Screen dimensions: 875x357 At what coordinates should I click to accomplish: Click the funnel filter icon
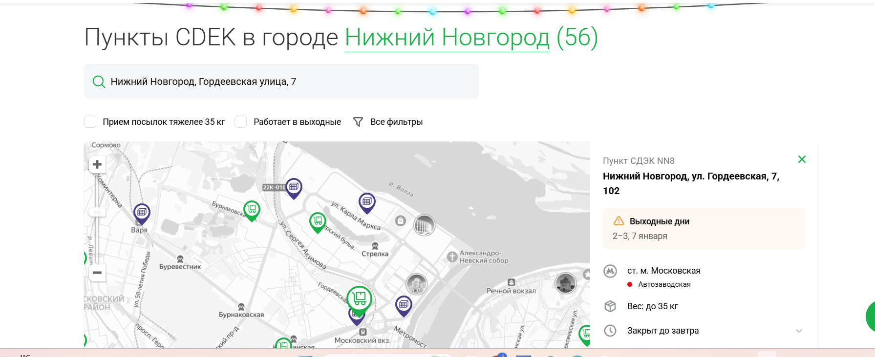click(358, 122)
